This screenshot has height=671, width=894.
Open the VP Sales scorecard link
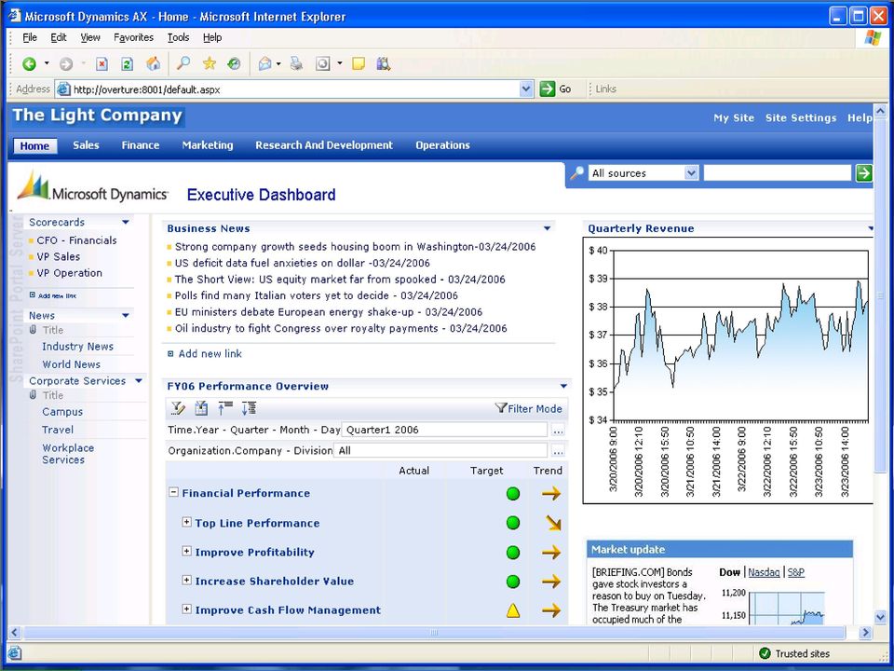point(58,257)
